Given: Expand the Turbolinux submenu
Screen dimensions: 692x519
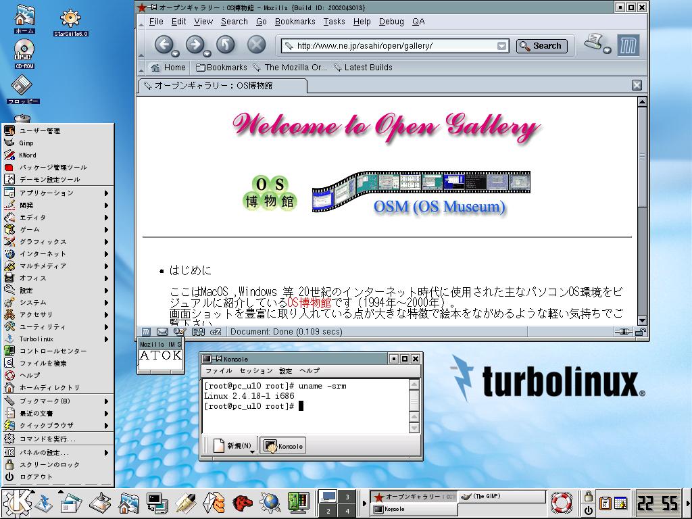Looking at the screenshot, I should tap(57, 339).
